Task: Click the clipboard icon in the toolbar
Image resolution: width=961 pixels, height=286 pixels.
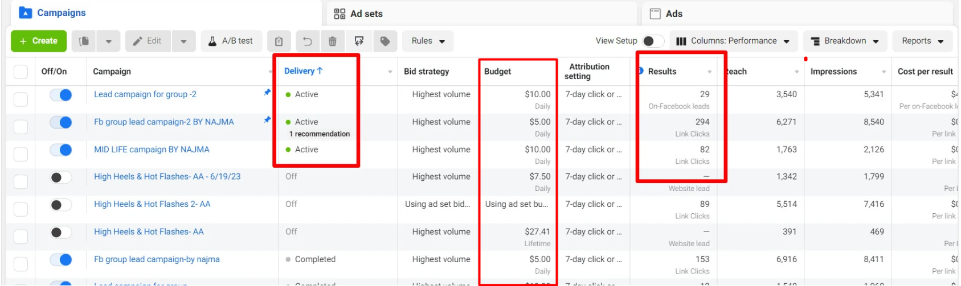Action: tap(279, 41)
